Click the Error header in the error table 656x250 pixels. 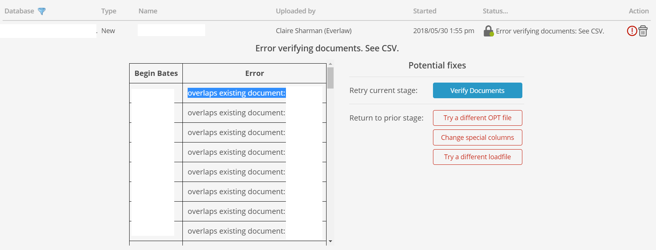(x=254, y=73)
